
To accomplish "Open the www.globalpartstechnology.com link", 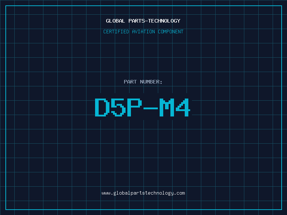I will click(143, 193).
